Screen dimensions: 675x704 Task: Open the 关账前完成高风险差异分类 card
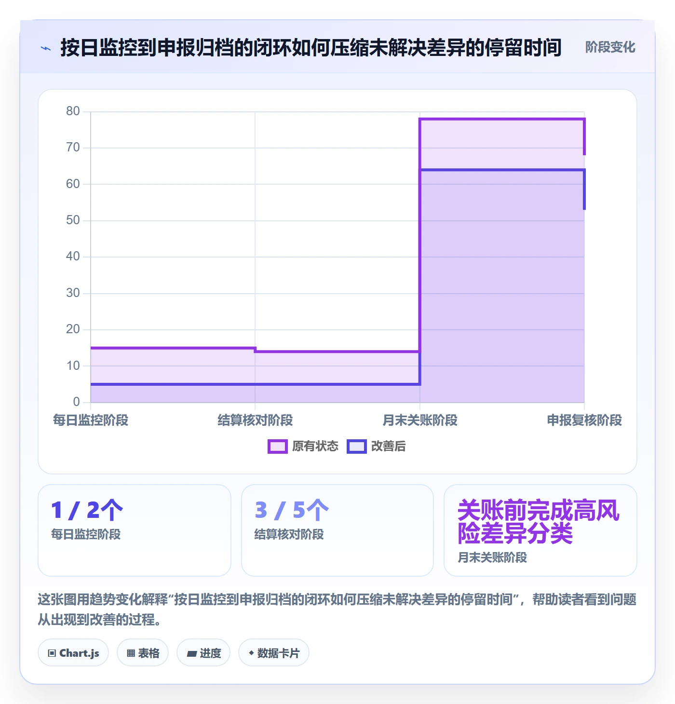tap(540, 530)
